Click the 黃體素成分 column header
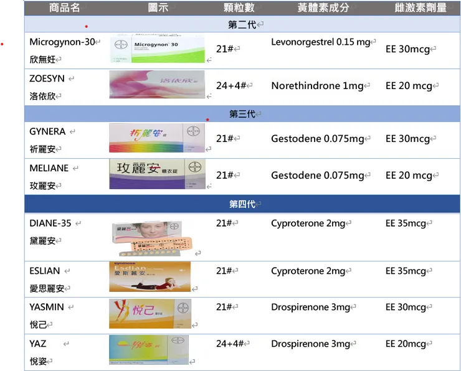 click(323, 7)
